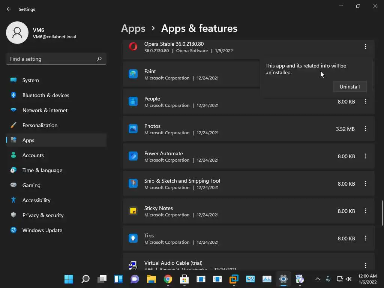Viewport: 384px width, 288px height.
Task: Open Windows Update settings
Action: point(56,230)
